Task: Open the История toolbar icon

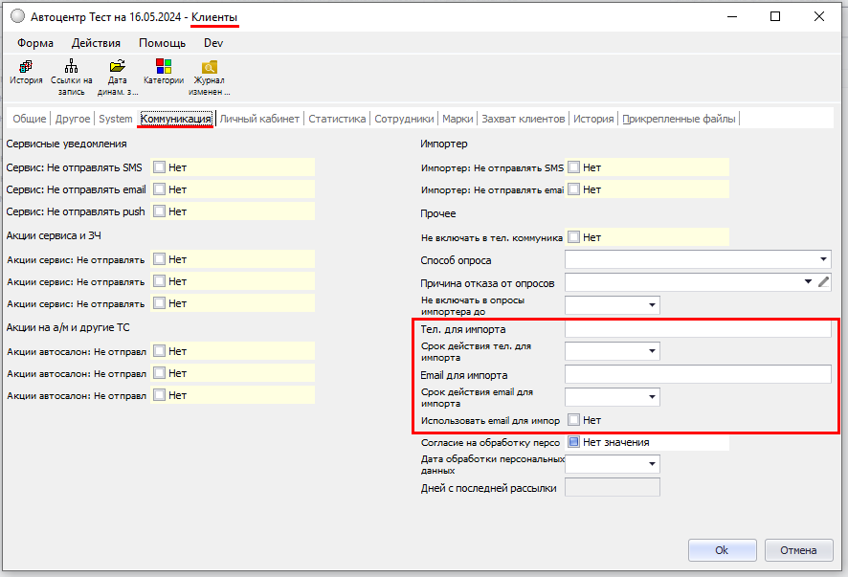Action: [x=26, y=68]
